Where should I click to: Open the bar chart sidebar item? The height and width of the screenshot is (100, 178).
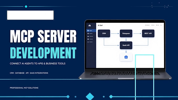[90, 36]
